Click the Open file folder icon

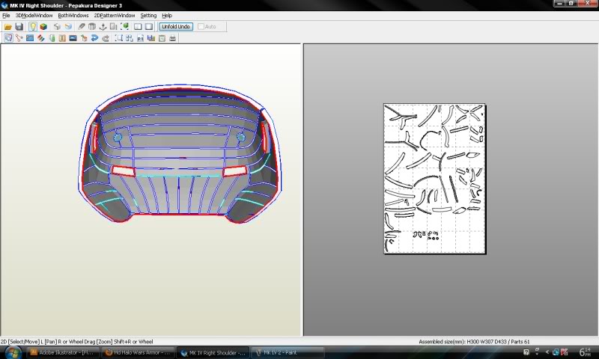tap(7, 27)
